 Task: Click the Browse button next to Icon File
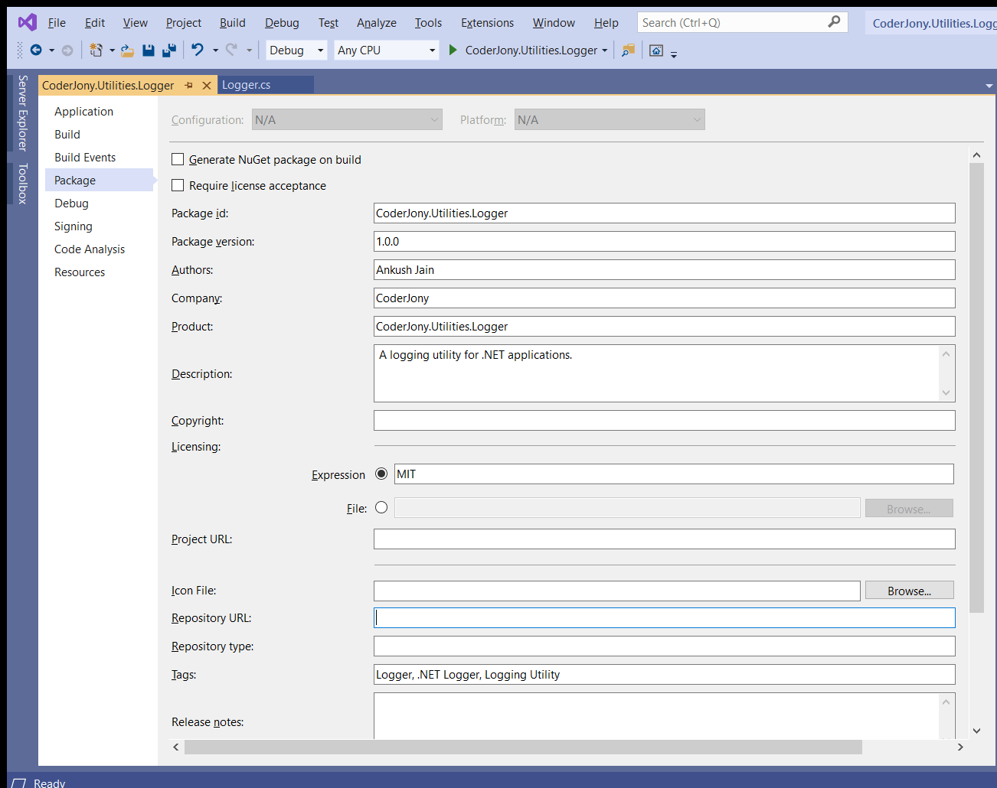[909, 590]
